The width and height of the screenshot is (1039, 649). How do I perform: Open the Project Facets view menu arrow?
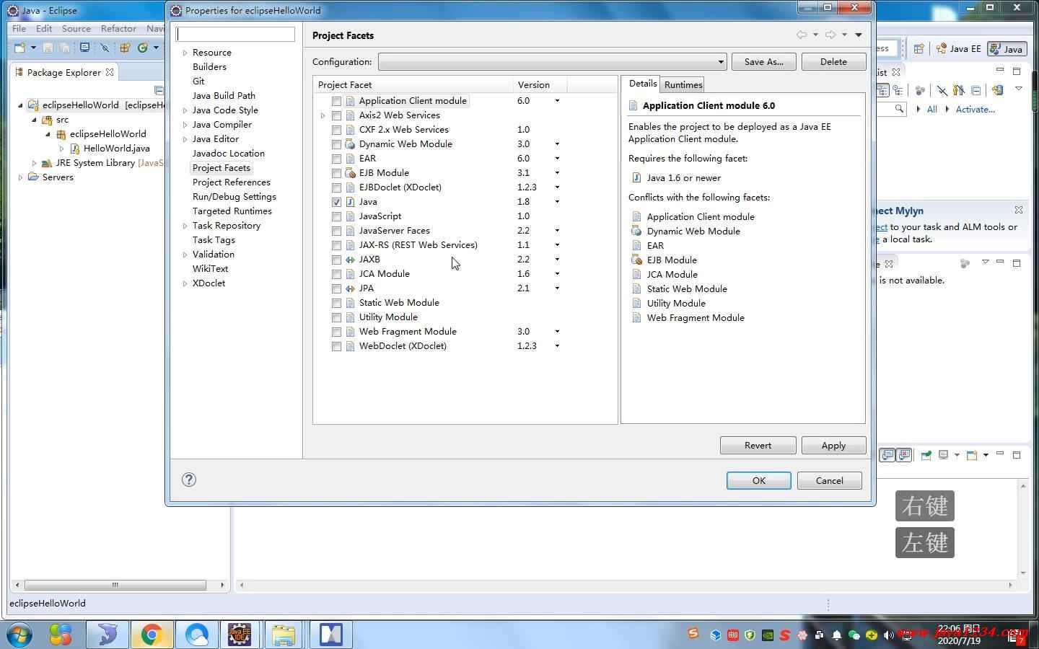click(x=859, y=35)
